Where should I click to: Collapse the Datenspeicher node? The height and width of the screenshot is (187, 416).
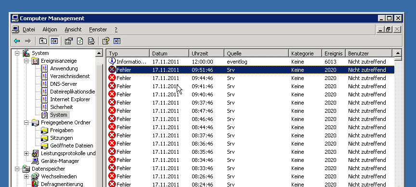click(17, 169)
